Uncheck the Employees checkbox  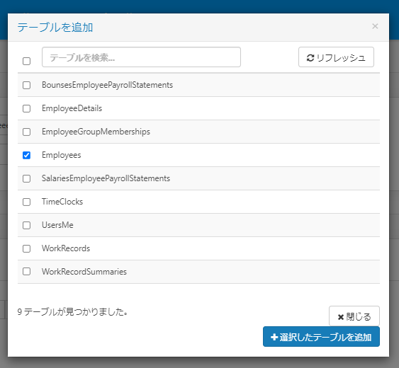(26, 155)
